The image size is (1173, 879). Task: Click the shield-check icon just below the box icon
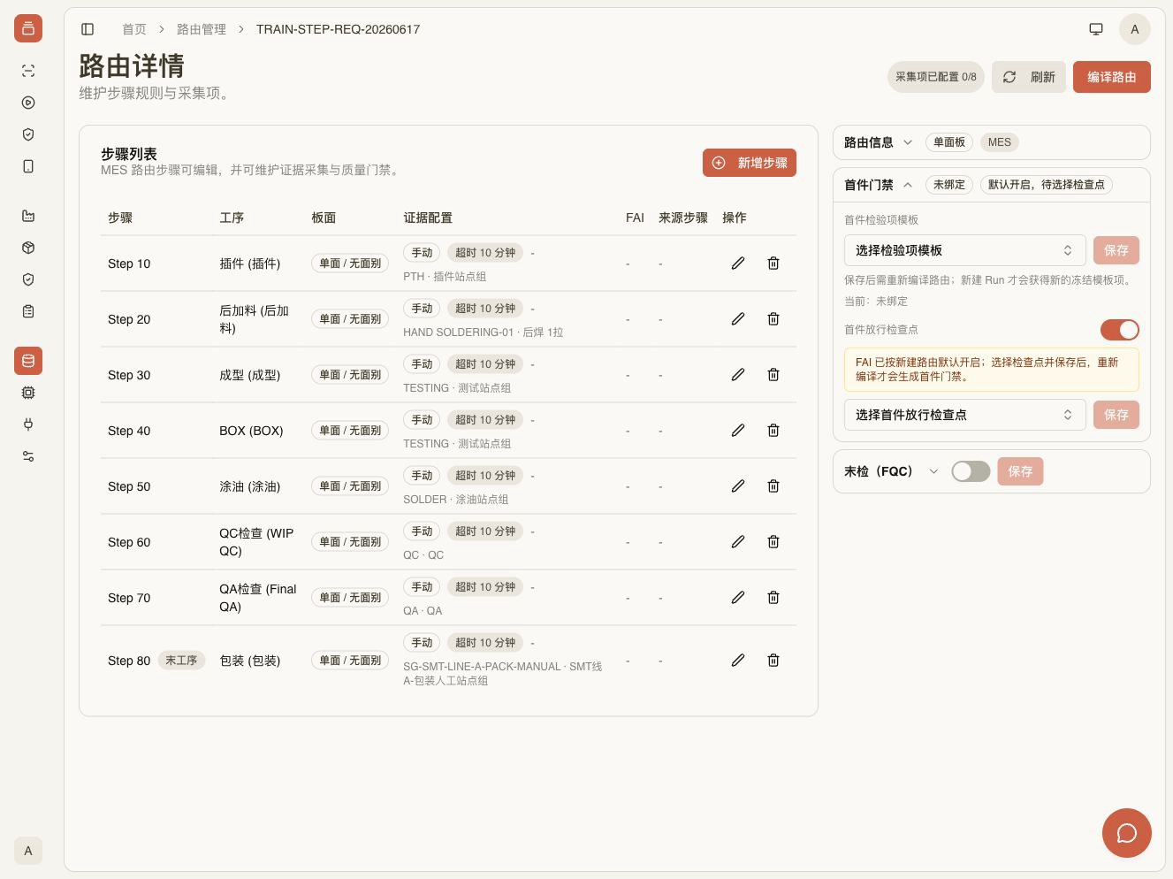point(28,279)
